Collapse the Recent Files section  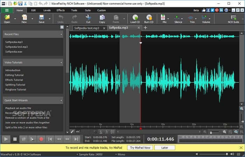(x=61, y=34)
